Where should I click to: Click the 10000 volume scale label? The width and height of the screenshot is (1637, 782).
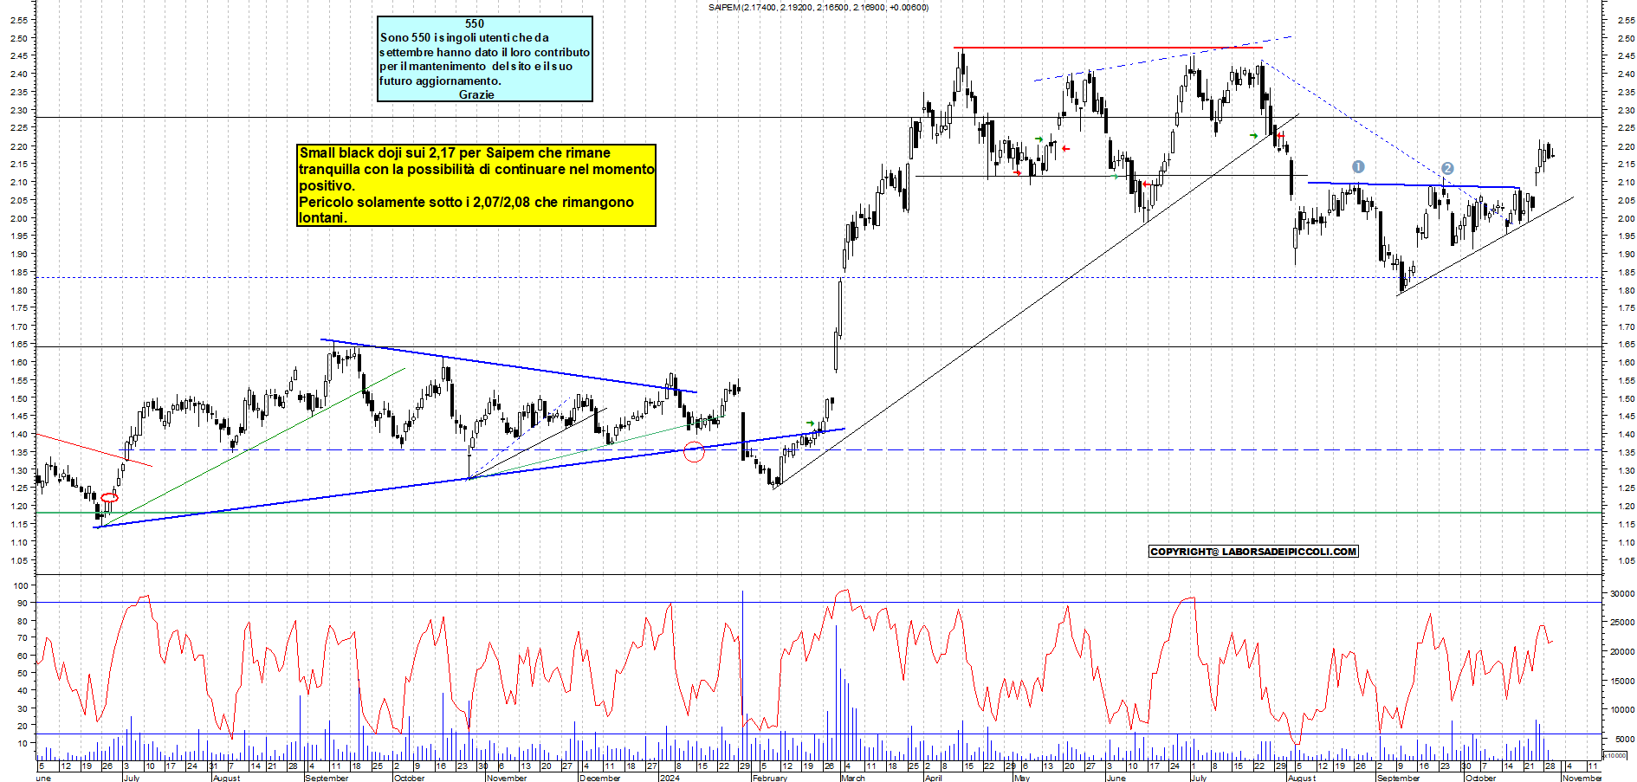pos(1622,710)
